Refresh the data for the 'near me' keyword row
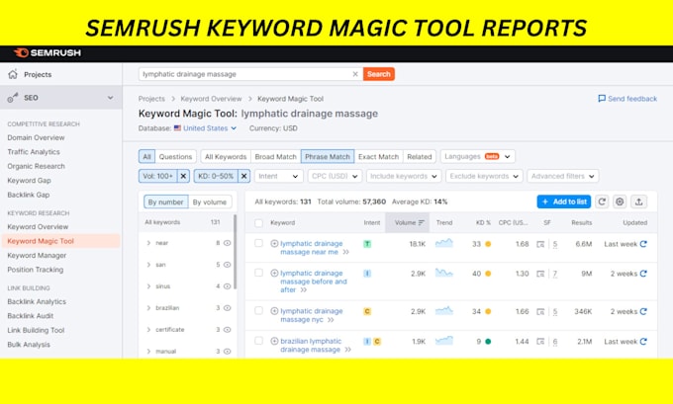Viewport: 673px width, 404px height. click(643, 244)
